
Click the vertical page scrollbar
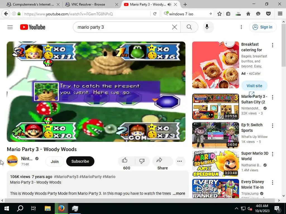click(x=284, y=45)
